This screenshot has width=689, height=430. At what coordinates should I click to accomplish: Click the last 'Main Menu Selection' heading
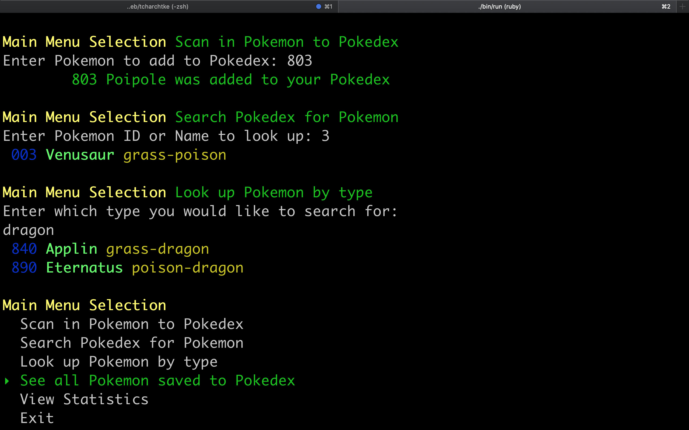(84, 305)
